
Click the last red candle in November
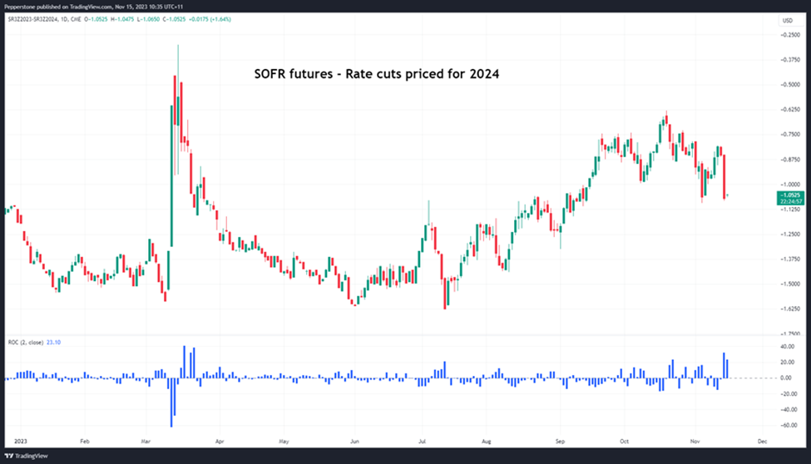(725, 175)
